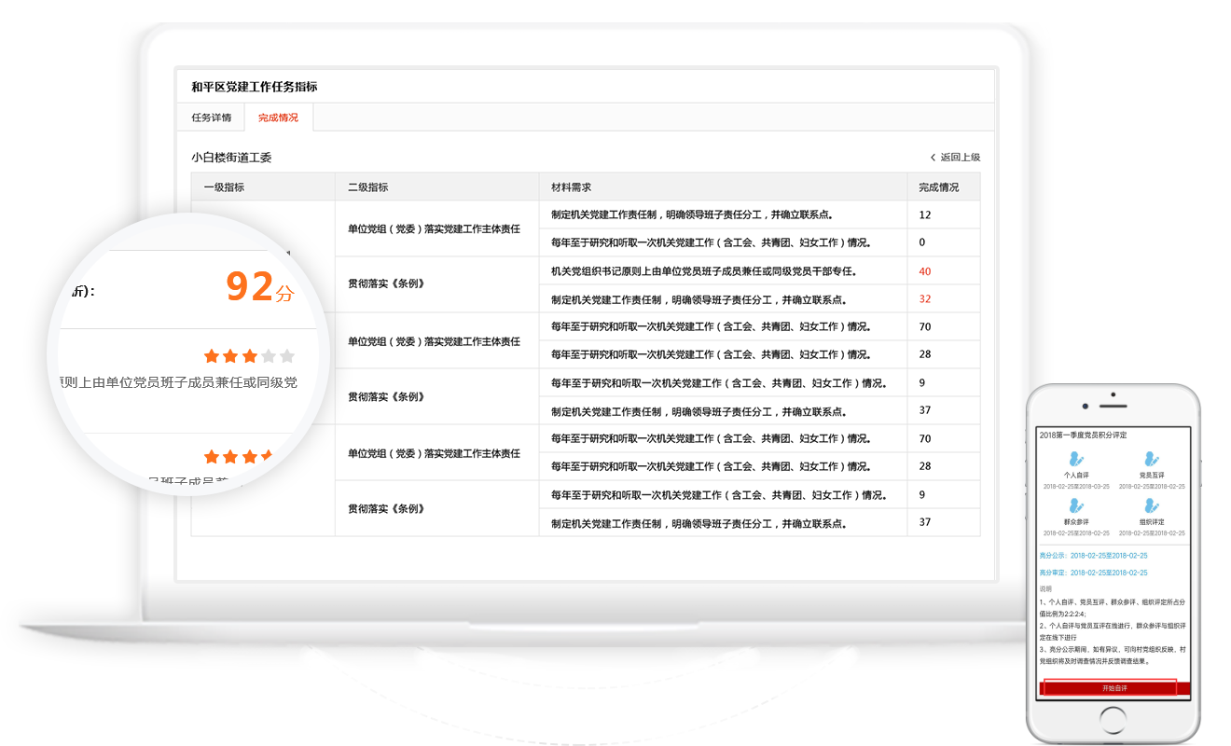Tap the red 开始自评 button
1231x746 pixels.
coord(1114,688)
